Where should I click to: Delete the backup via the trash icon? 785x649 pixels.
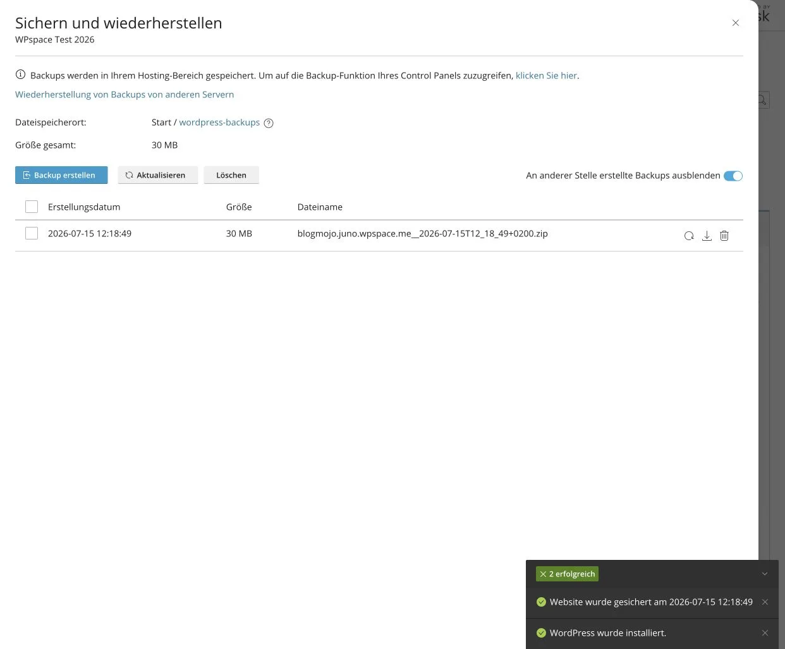[724, 236]
